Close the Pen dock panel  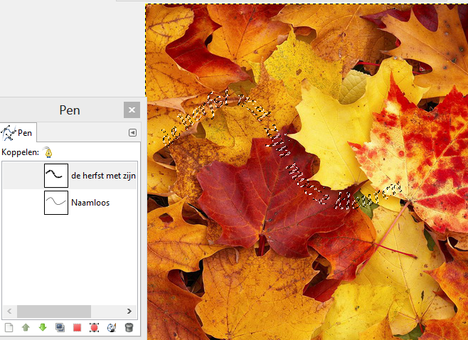(x=132, y=110)
